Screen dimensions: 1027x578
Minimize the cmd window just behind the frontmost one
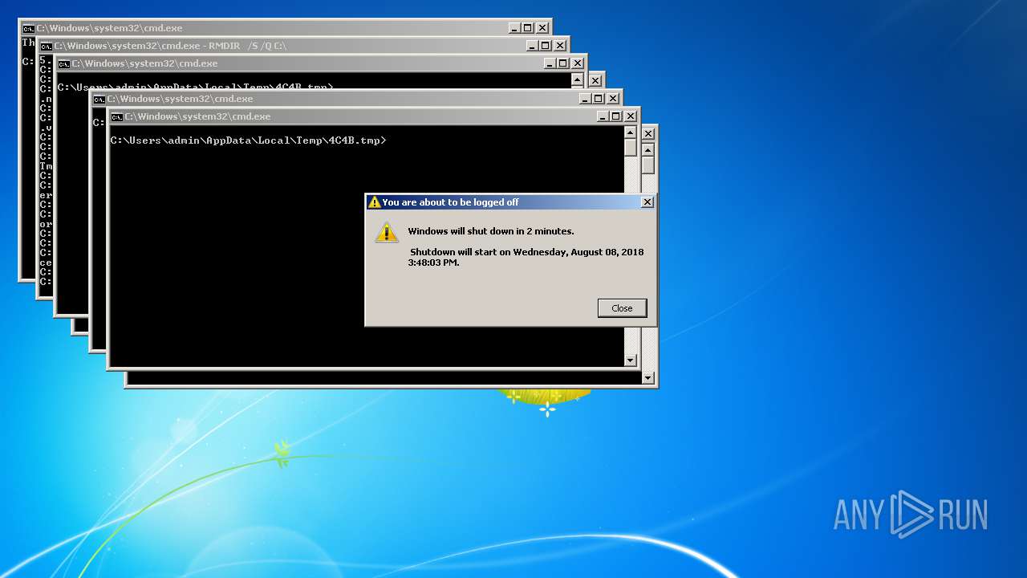tap(585, 99)
